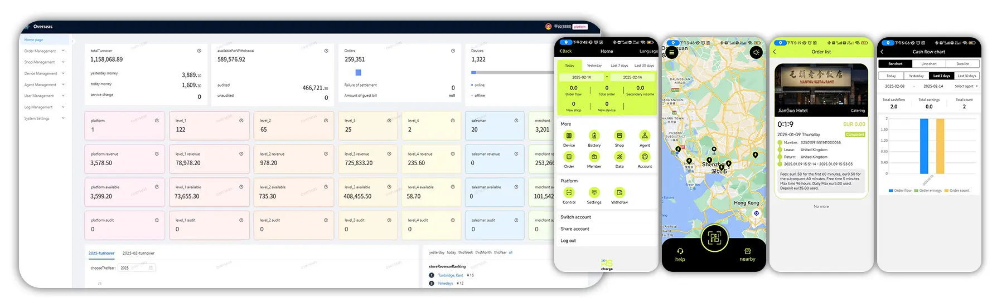Viewport: 997px width, 308px height.
Task: Select Yesterday tab on phone Home screen
Action: (x=594, y=66)
